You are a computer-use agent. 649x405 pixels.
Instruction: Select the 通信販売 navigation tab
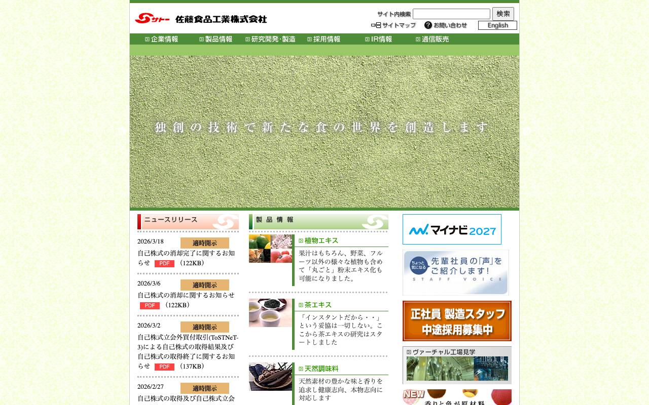(x=435, y=38)
